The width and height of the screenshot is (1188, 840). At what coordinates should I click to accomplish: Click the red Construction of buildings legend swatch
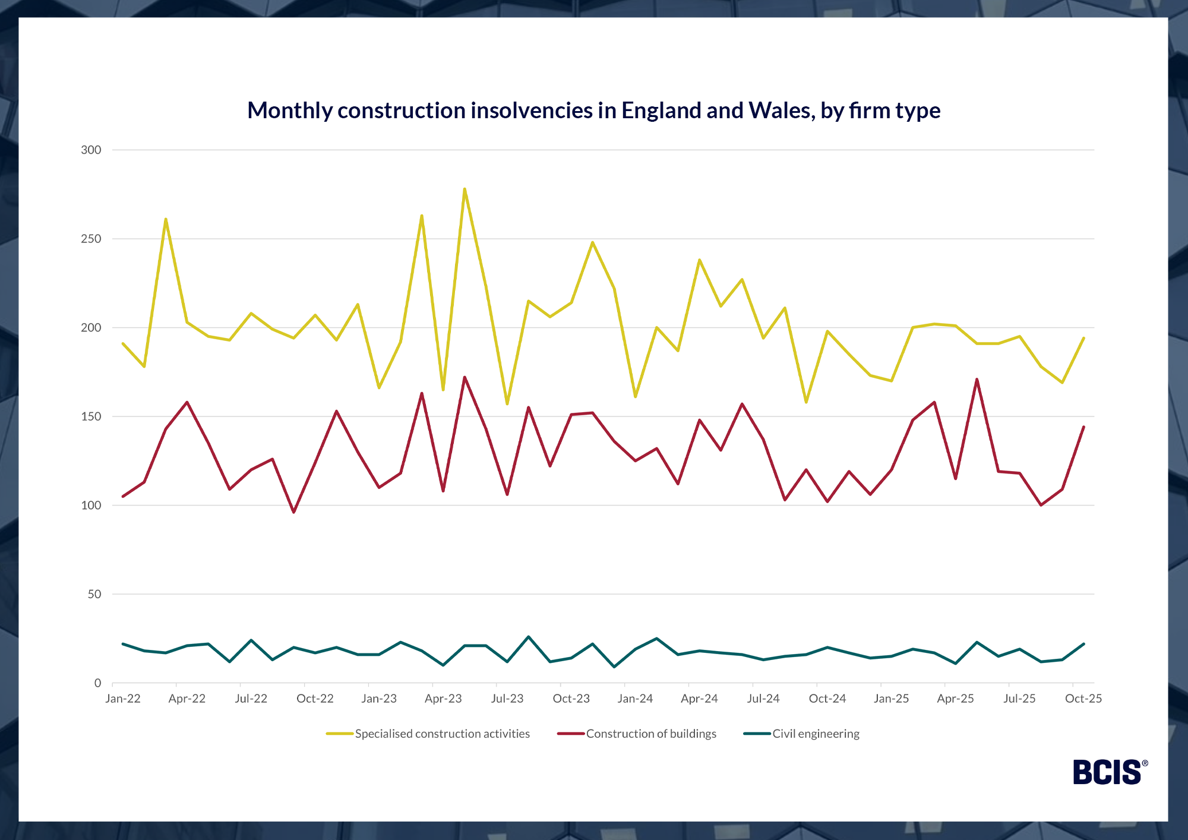coord(570,734)
